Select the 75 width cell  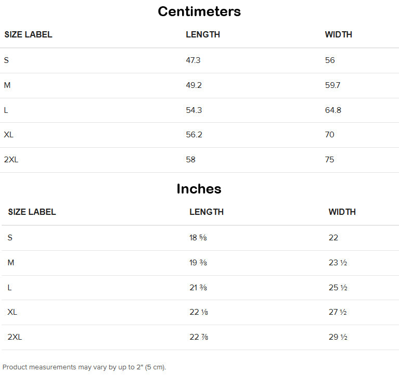(x=330, y=160)
